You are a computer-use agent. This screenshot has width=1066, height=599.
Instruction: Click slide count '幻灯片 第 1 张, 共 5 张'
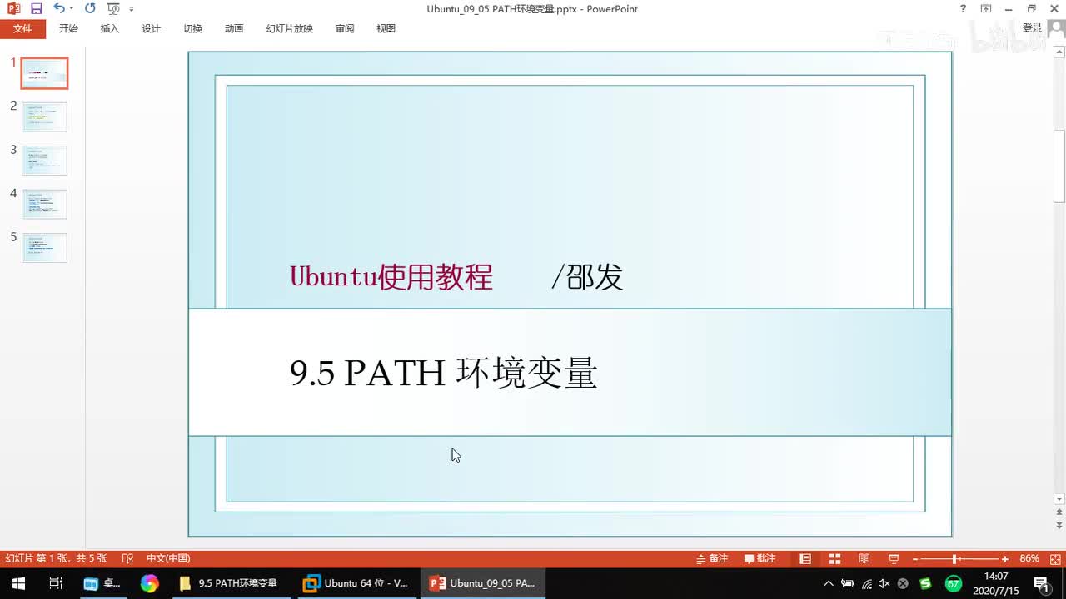(56, 558)
